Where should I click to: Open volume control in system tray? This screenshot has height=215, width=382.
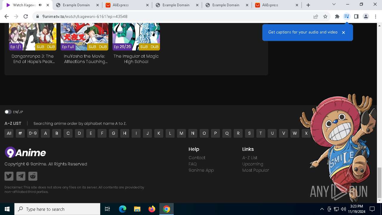click(343, 209)
